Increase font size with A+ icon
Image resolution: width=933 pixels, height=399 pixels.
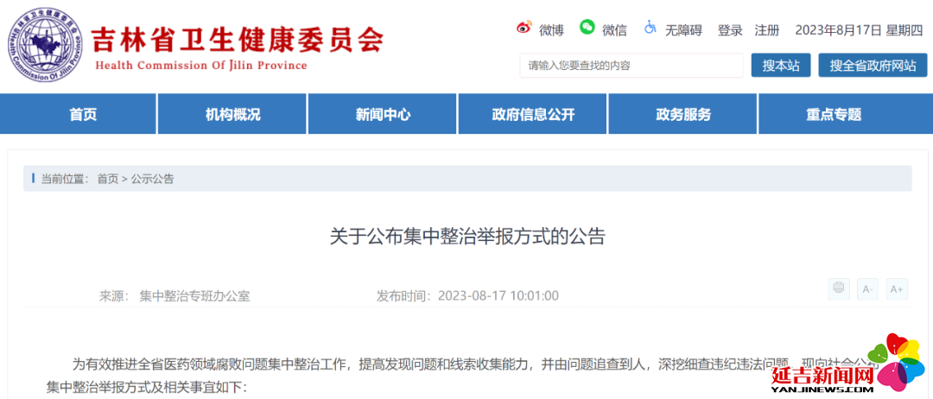tap(897, 289)
